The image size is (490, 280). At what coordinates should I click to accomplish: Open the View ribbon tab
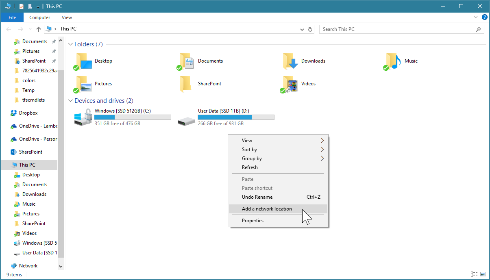(x=67, y=17)
